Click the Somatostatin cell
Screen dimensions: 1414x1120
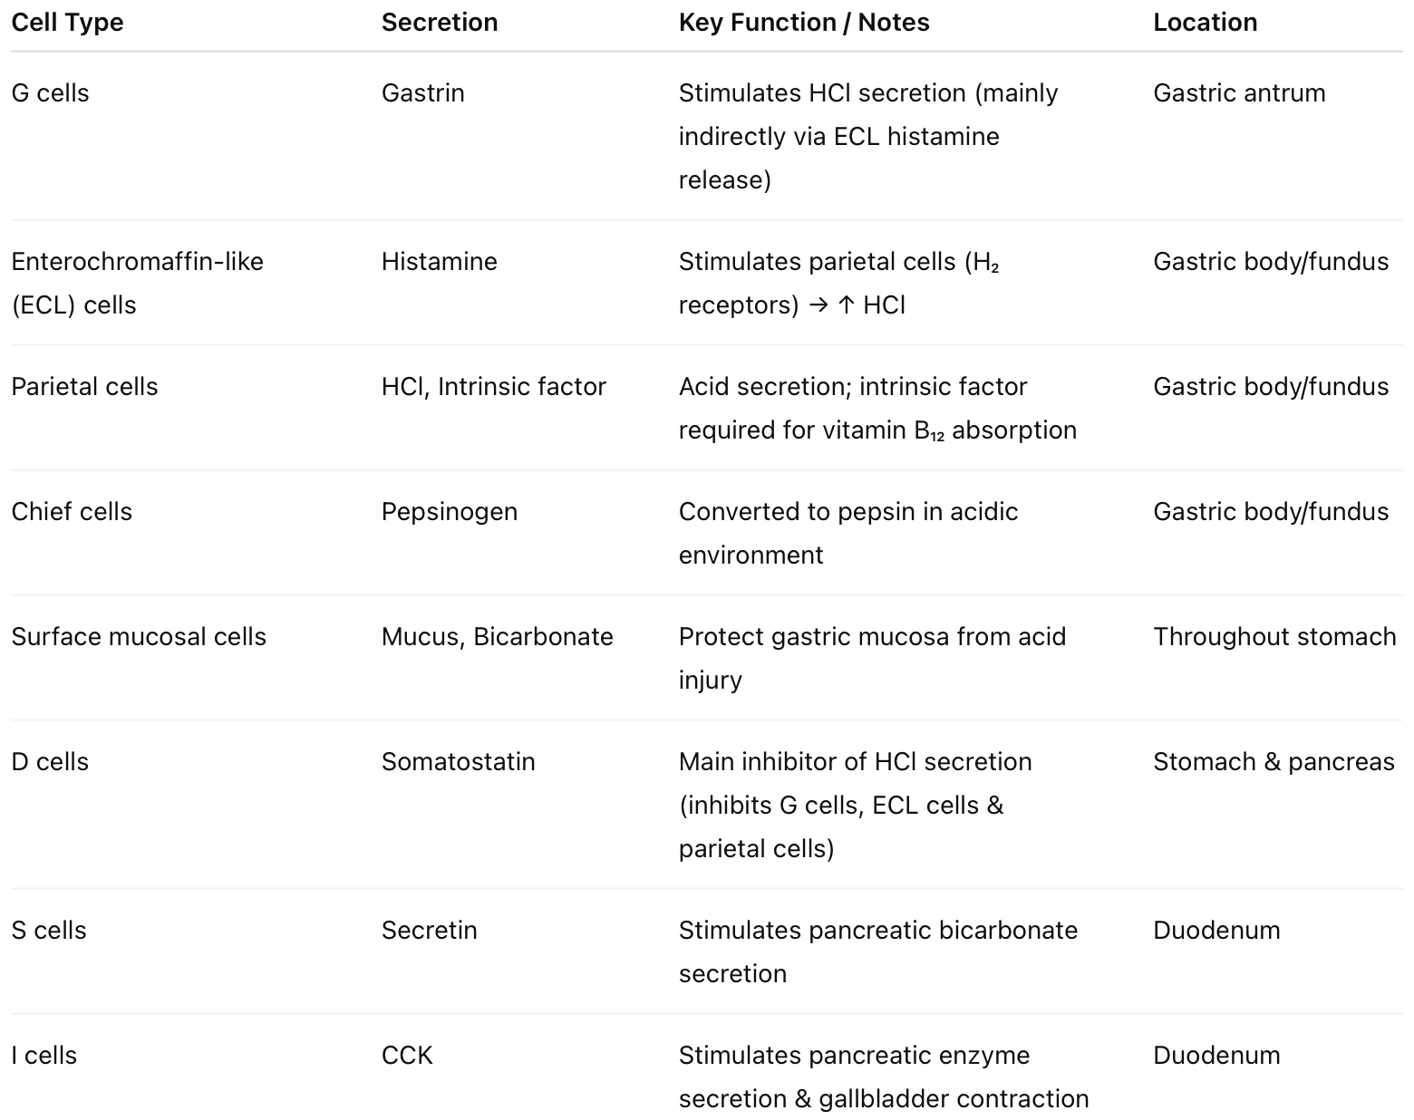point(459,762)
